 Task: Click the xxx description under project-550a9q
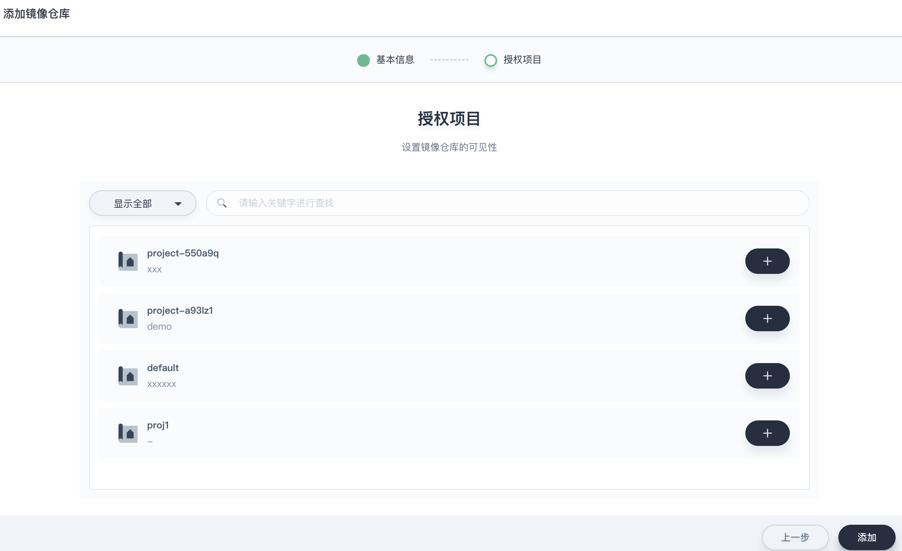(154, 270)
